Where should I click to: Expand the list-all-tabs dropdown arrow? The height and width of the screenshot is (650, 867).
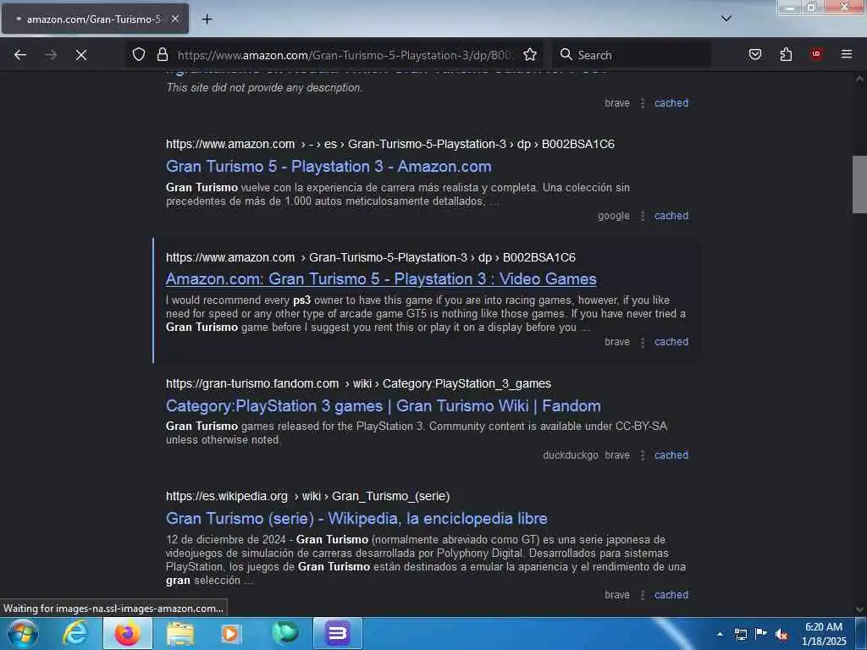[726, 19]
